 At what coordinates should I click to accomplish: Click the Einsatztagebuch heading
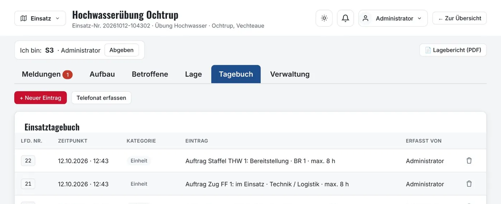[52, 127]
